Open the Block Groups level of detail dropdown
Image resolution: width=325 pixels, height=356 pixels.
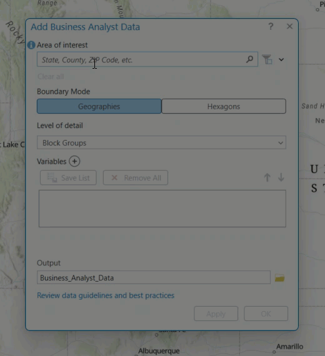click(x=161, y=142)
